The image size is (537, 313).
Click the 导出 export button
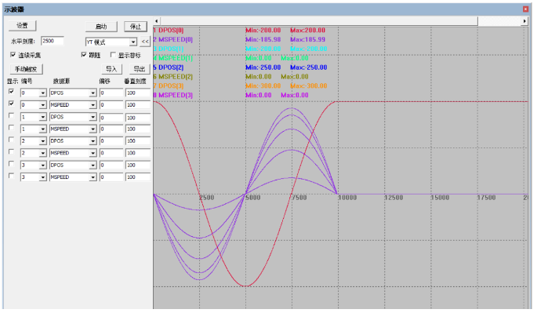coord(140,69)
